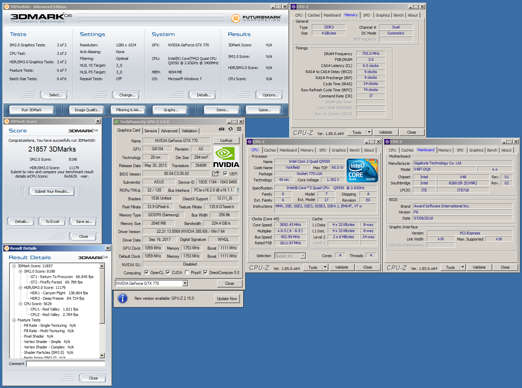Collapse the SM2.0 Score tree node
Image resolution: width=522 pixels, height=388 pixels.
tap(21, 271)
